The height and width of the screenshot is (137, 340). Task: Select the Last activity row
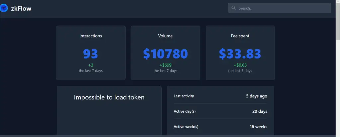[x=220, y=96]
